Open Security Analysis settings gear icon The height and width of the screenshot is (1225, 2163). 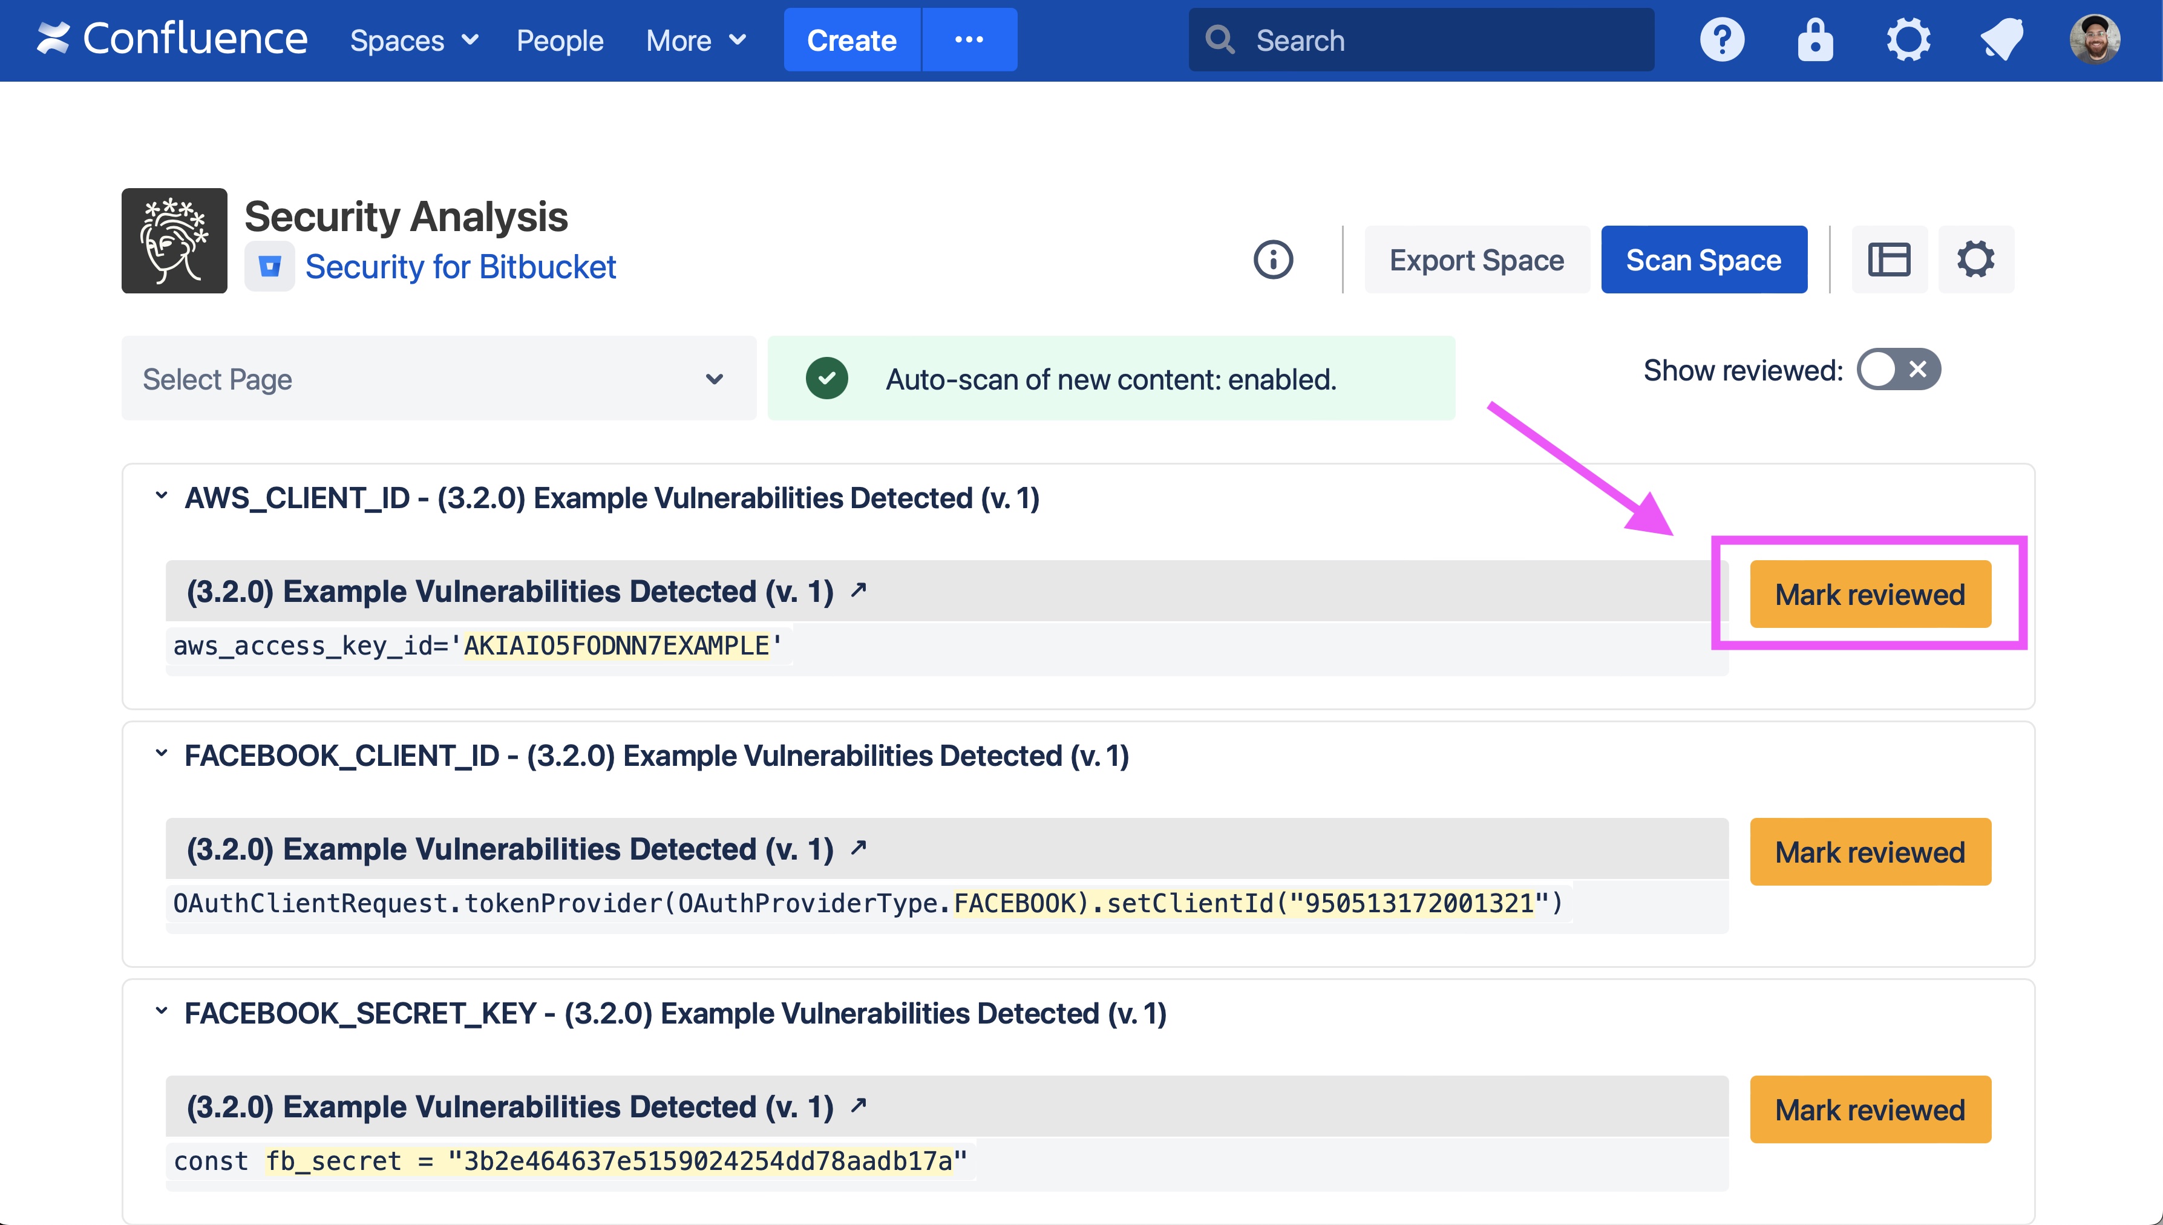pos(1975,259)
